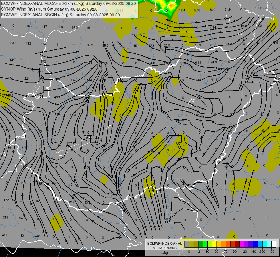280x257 pixels.
Task: Click the map value 430
Action: tap(21, 236)
